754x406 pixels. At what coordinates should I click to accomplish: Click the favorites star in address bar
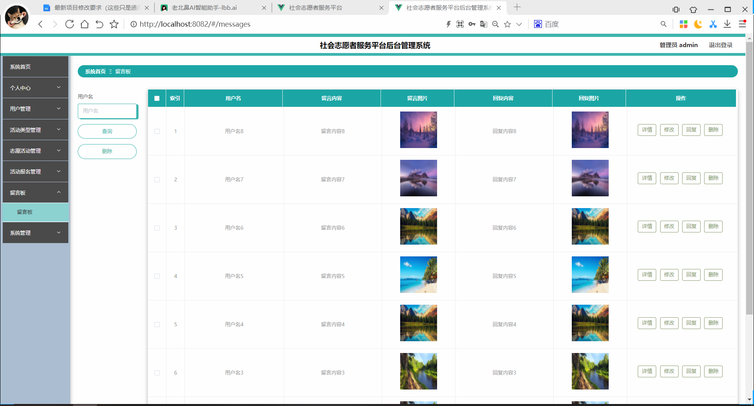[507, 24]
